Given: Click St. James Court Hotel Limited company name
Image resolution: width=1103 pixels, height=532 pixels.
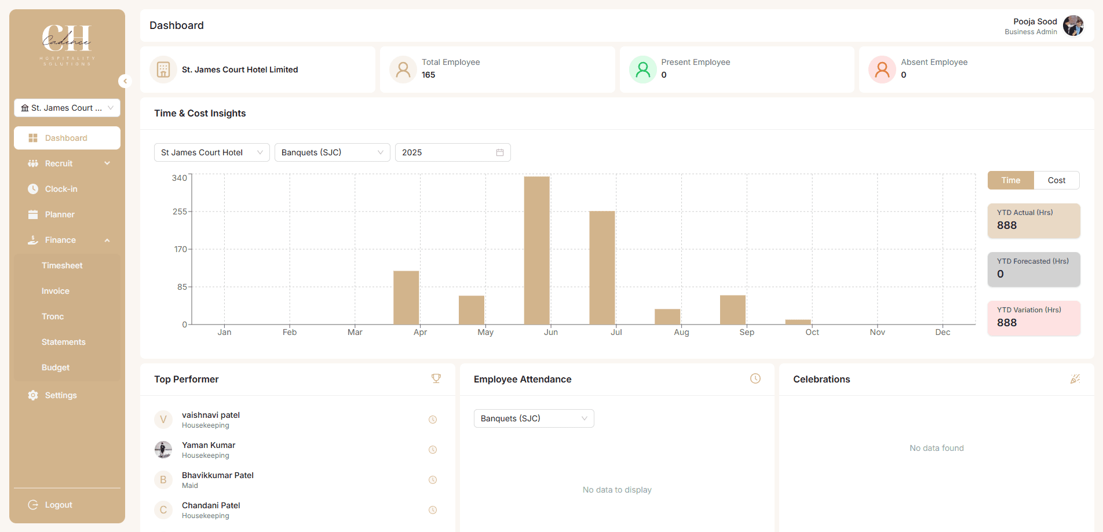Looking at the screenshot, I should (240, 70).
